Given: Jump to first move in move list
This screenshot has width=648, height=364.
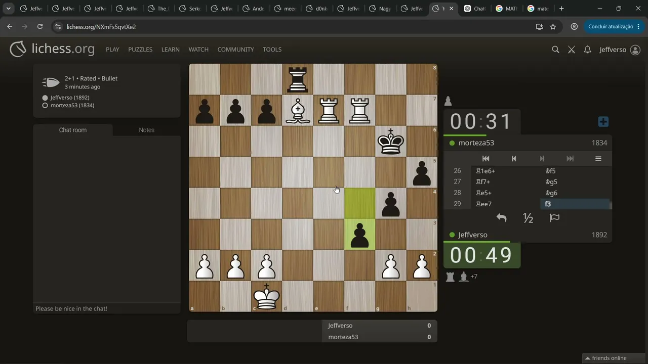Looking at the screenshot, I should tap(485, 158).
